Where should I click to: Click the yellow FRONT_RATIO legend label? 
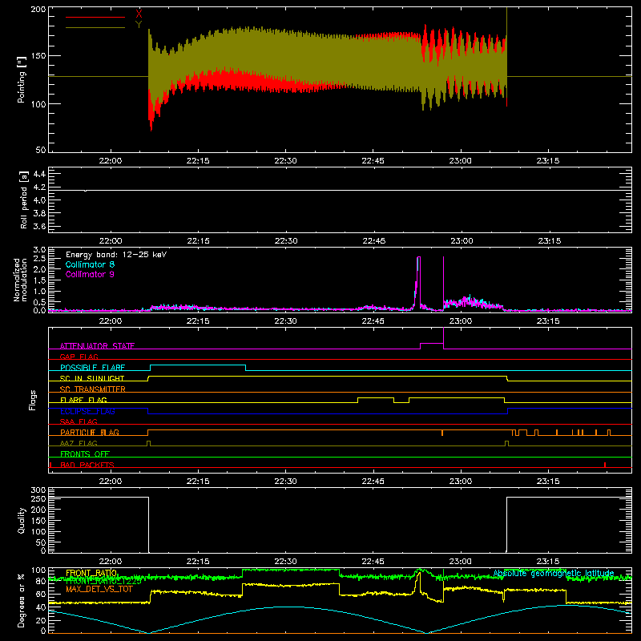click(91, 573)
